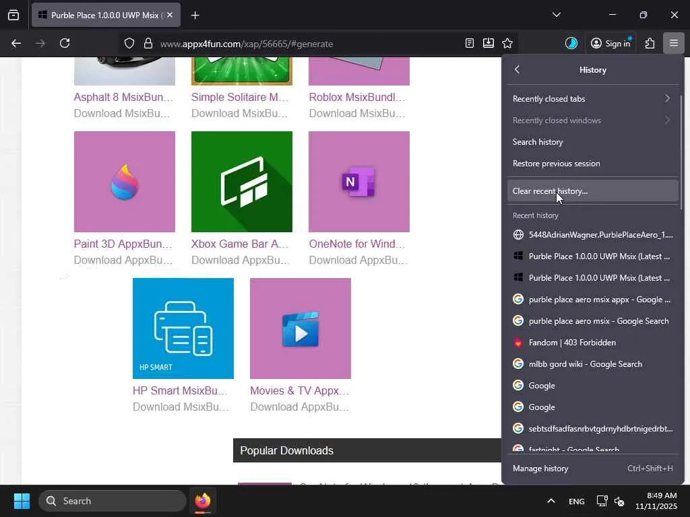Choose Restore previous session

(x=592, y=163)
